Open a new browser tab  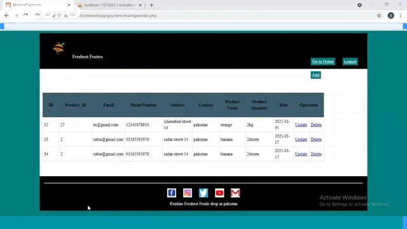coord(151,5)
